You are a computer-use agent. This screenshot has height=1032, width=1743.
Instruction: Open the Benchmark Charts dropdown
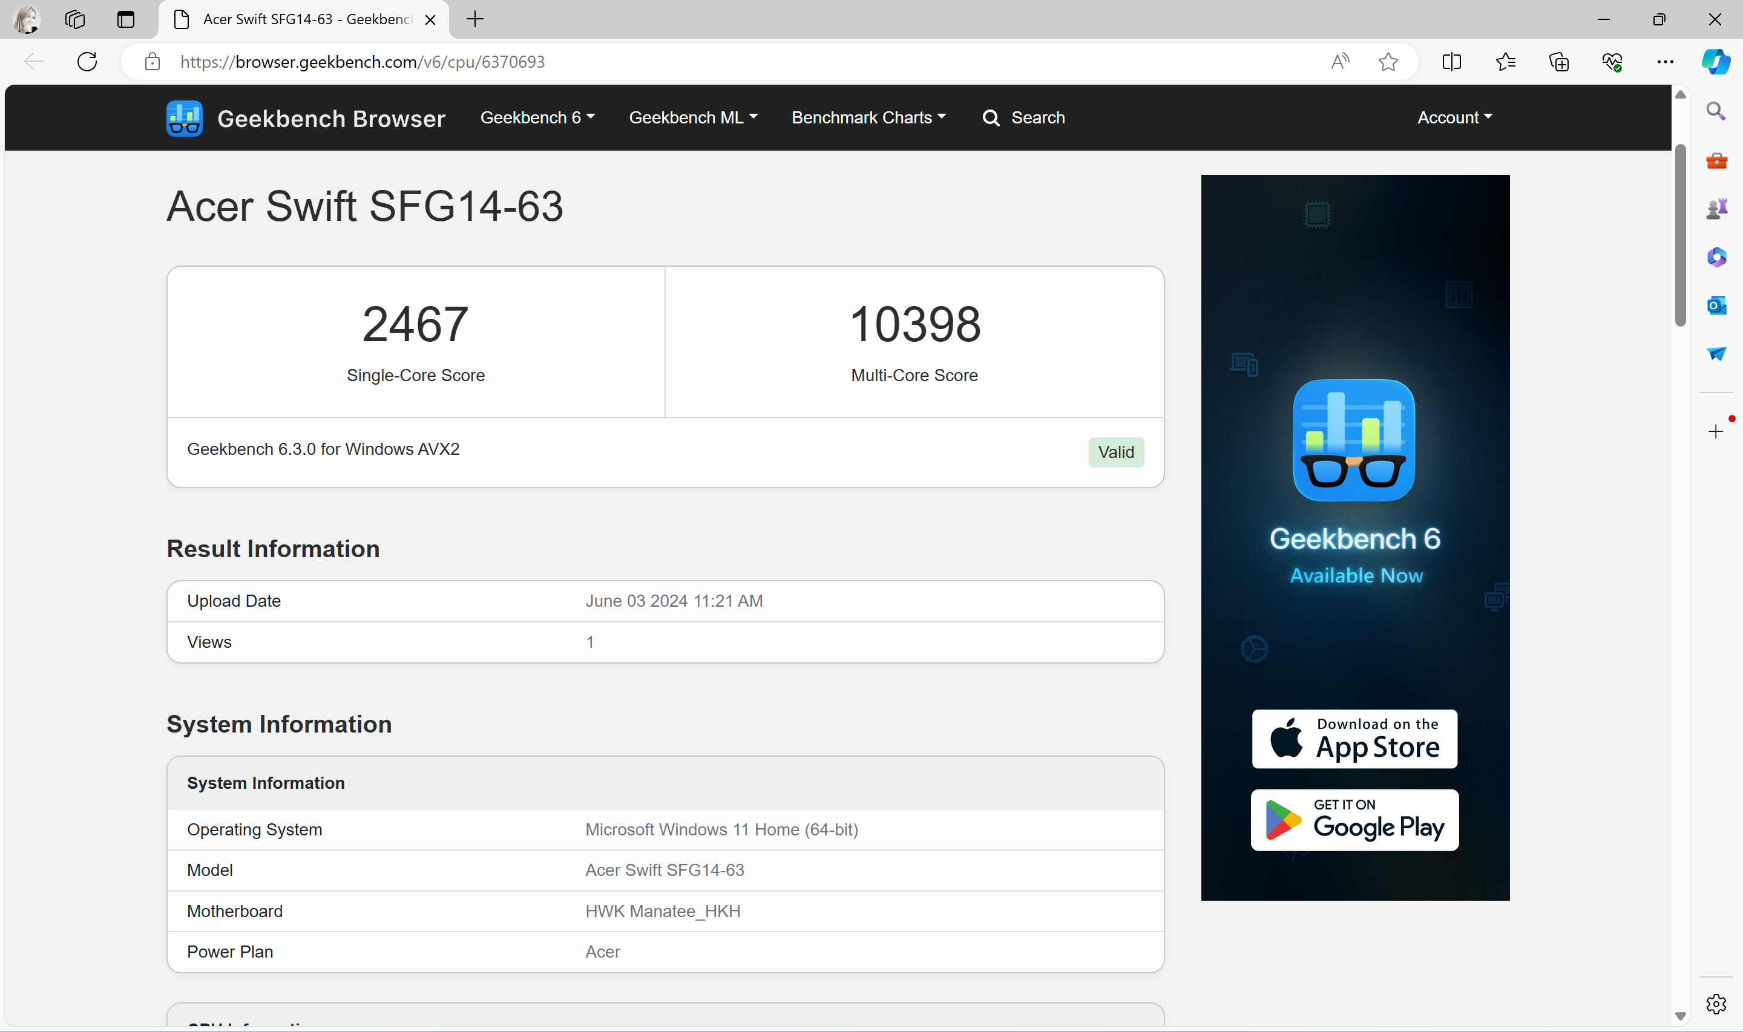pyautogui.click(x=868, y=117)
